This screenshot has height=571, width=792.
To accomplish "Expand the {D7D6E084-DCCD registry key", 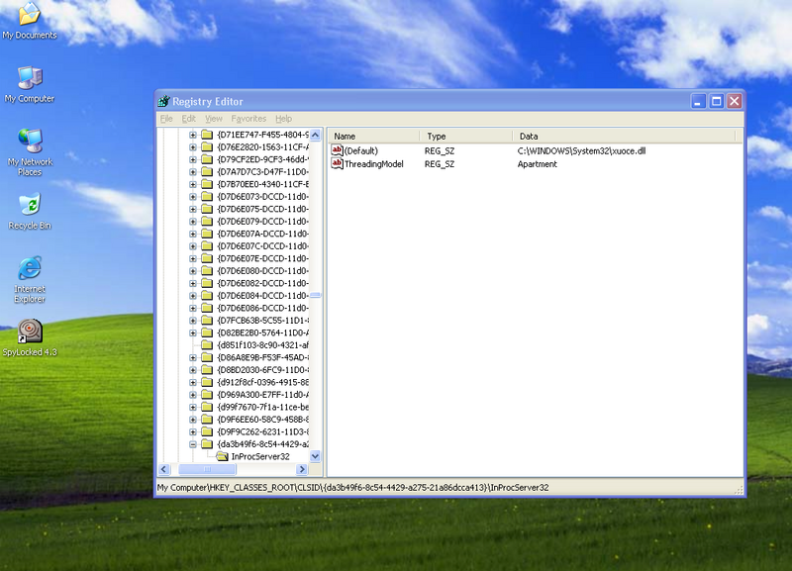I will 193,296.
